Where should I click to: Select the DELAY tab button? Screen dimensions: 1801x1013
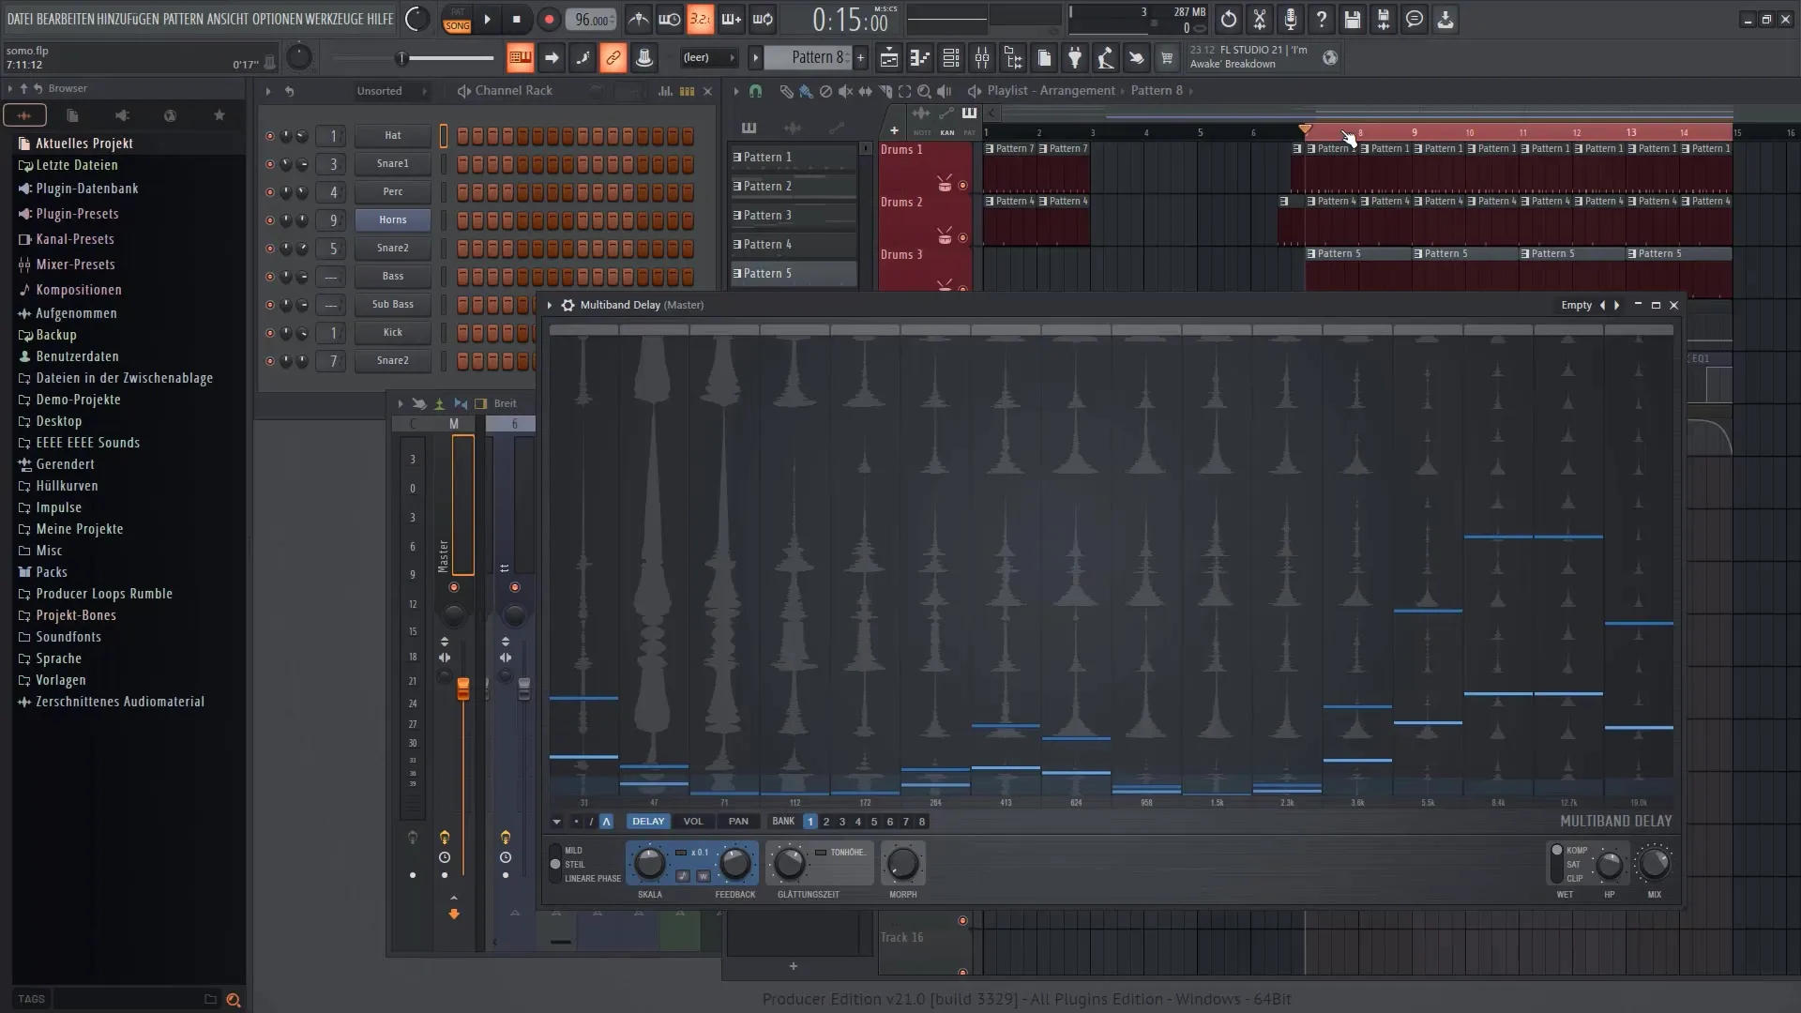[647, 822]
